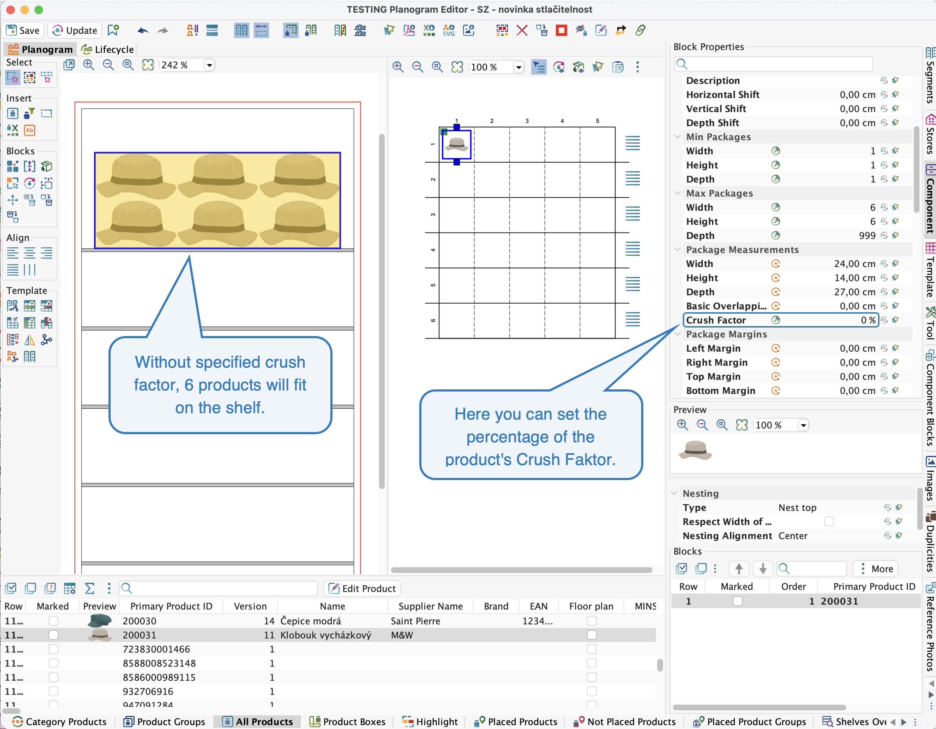Toggle Marked checkbox for Čepice modrá row
This screenshot has height=729, width=936.
(53, 622)
